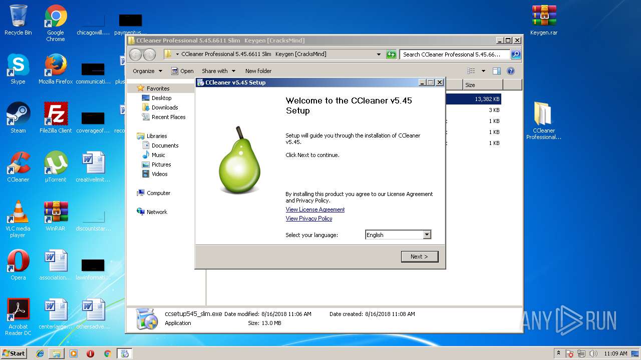Select the CCleaner Professional folder on desktop
Screen dimensions: 641x360
coord(544,120)
